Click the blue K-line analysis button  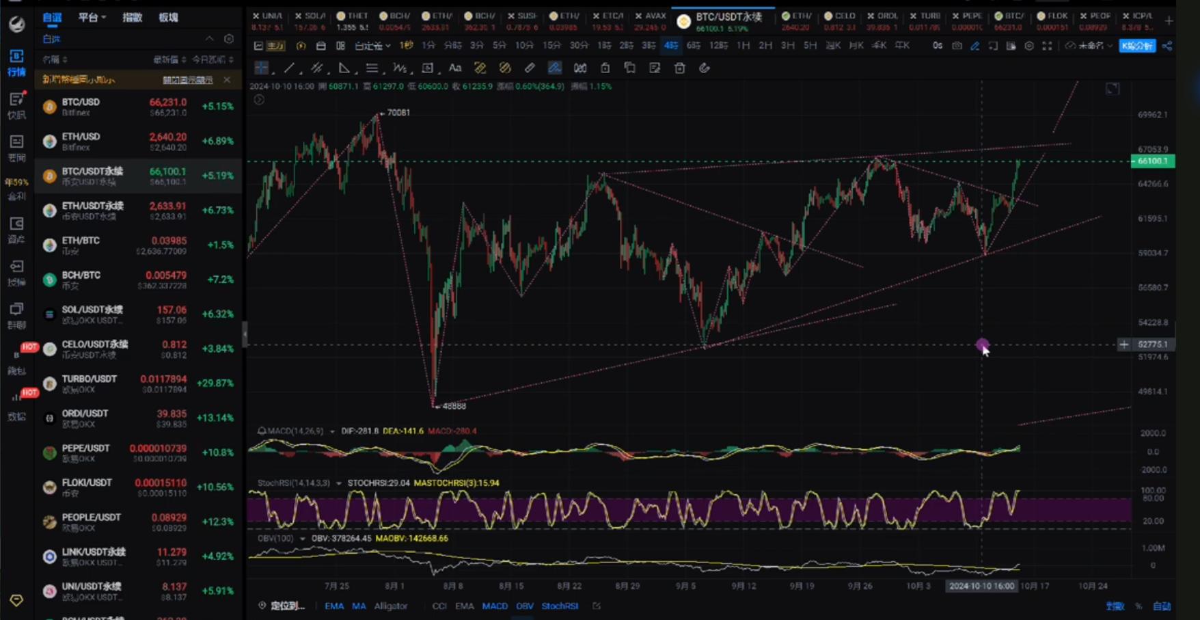(x=1137, y=46)
